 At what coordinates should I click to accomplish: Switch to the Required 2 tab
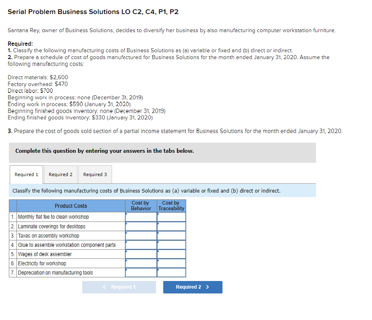coord(60,174)
